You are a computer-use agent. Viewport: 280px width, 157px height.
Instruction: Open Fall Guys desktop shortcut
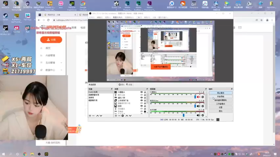pyautogui.click(x=28, y=17)
